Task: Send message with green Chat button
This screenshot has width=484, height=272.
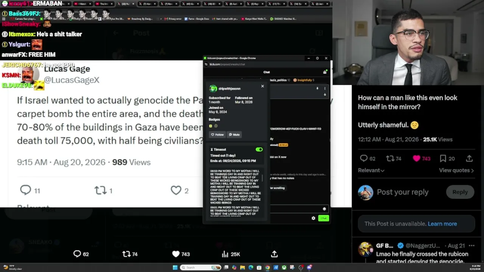Action: coord(323,218)
